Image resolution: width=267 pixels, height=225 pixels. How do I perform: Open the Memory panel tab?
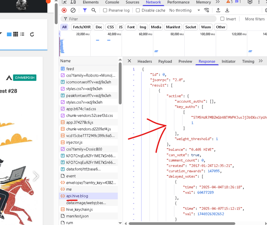203,2
